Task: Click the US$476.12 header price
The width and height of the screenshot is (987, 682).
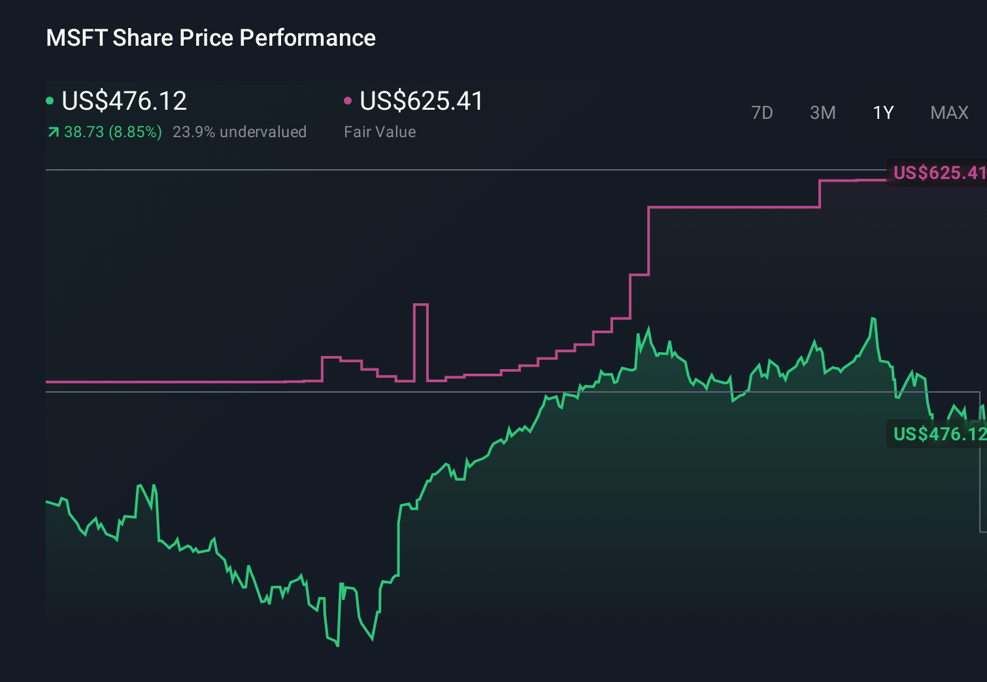Action: coord(124,101)
